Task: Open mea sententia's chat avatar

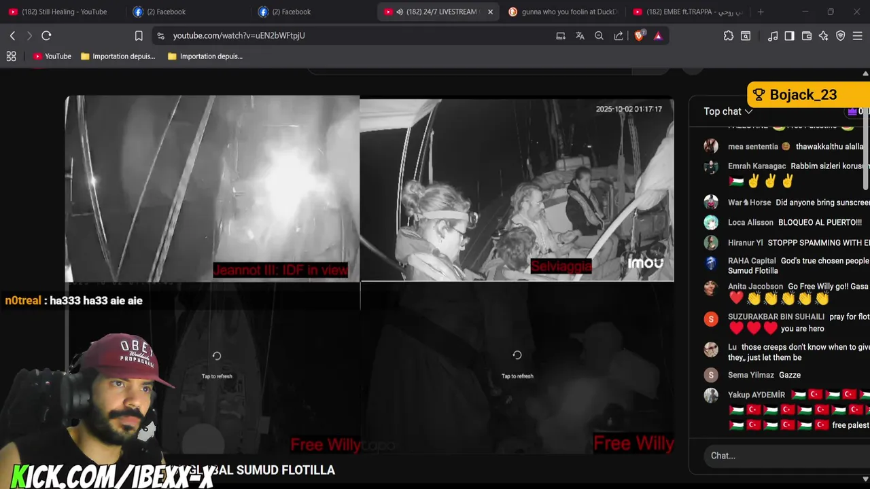Action: click(x=711, y=146)
